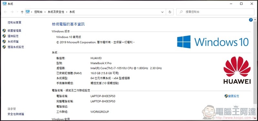Click Intel Core i7-10510U processor text
258x121 pixels.
[126, 68]
